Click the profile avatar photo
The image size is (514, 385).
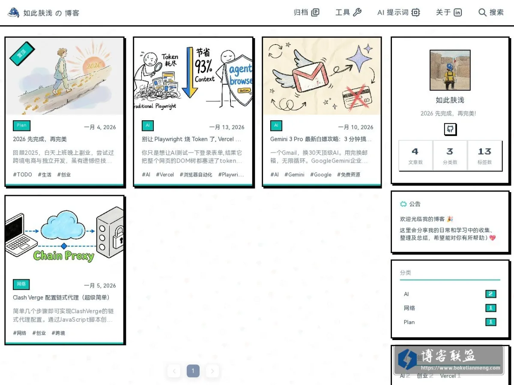coord(450,70)
